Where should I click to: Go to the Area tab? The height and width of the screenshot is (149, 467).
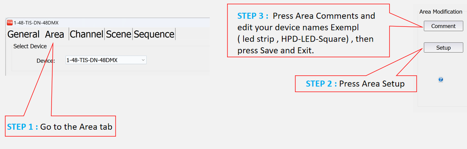54,34
